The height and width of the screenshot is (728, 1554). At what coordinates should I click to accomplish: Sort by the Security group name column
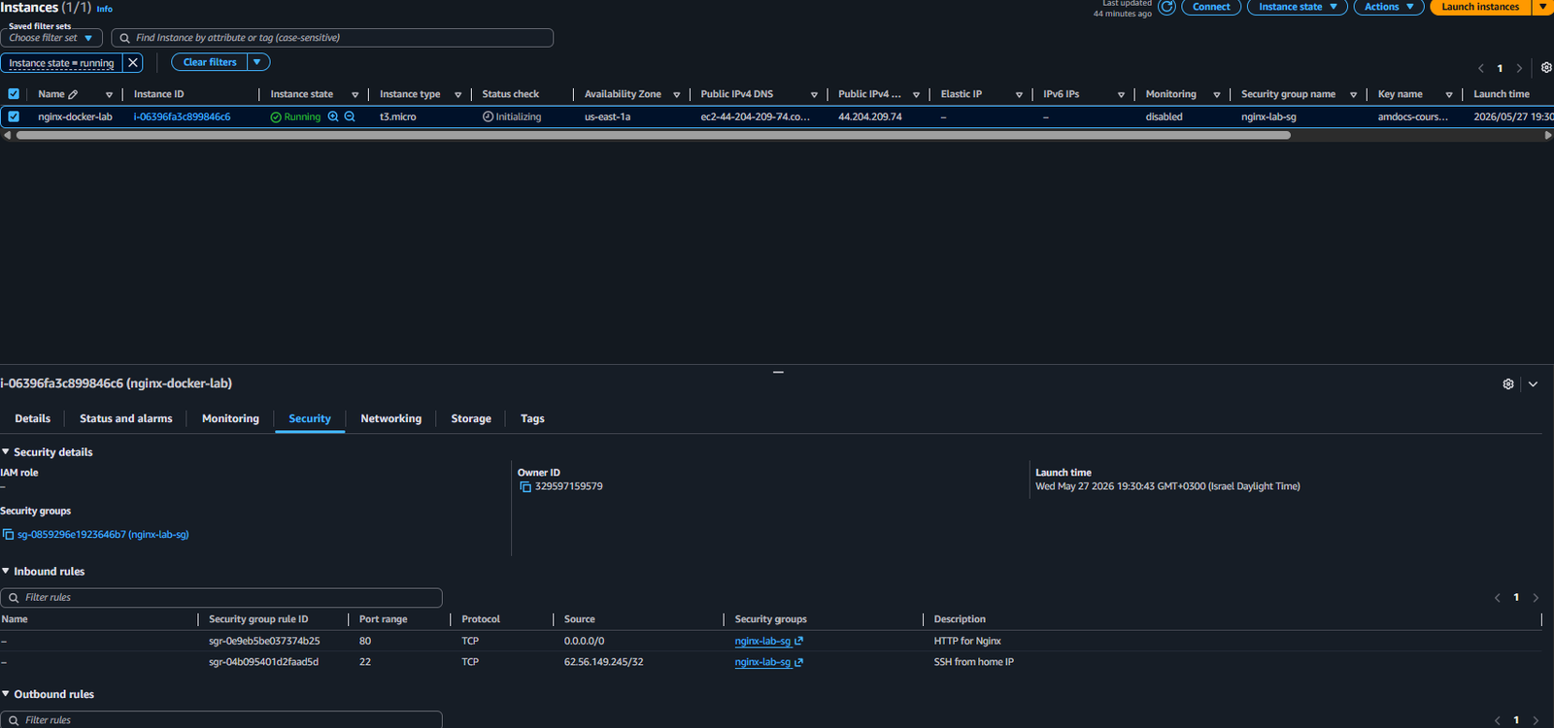1353,95
